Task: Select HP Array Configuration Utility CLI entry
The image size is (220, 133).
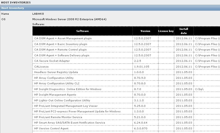Action: click(x=57, y=84)
